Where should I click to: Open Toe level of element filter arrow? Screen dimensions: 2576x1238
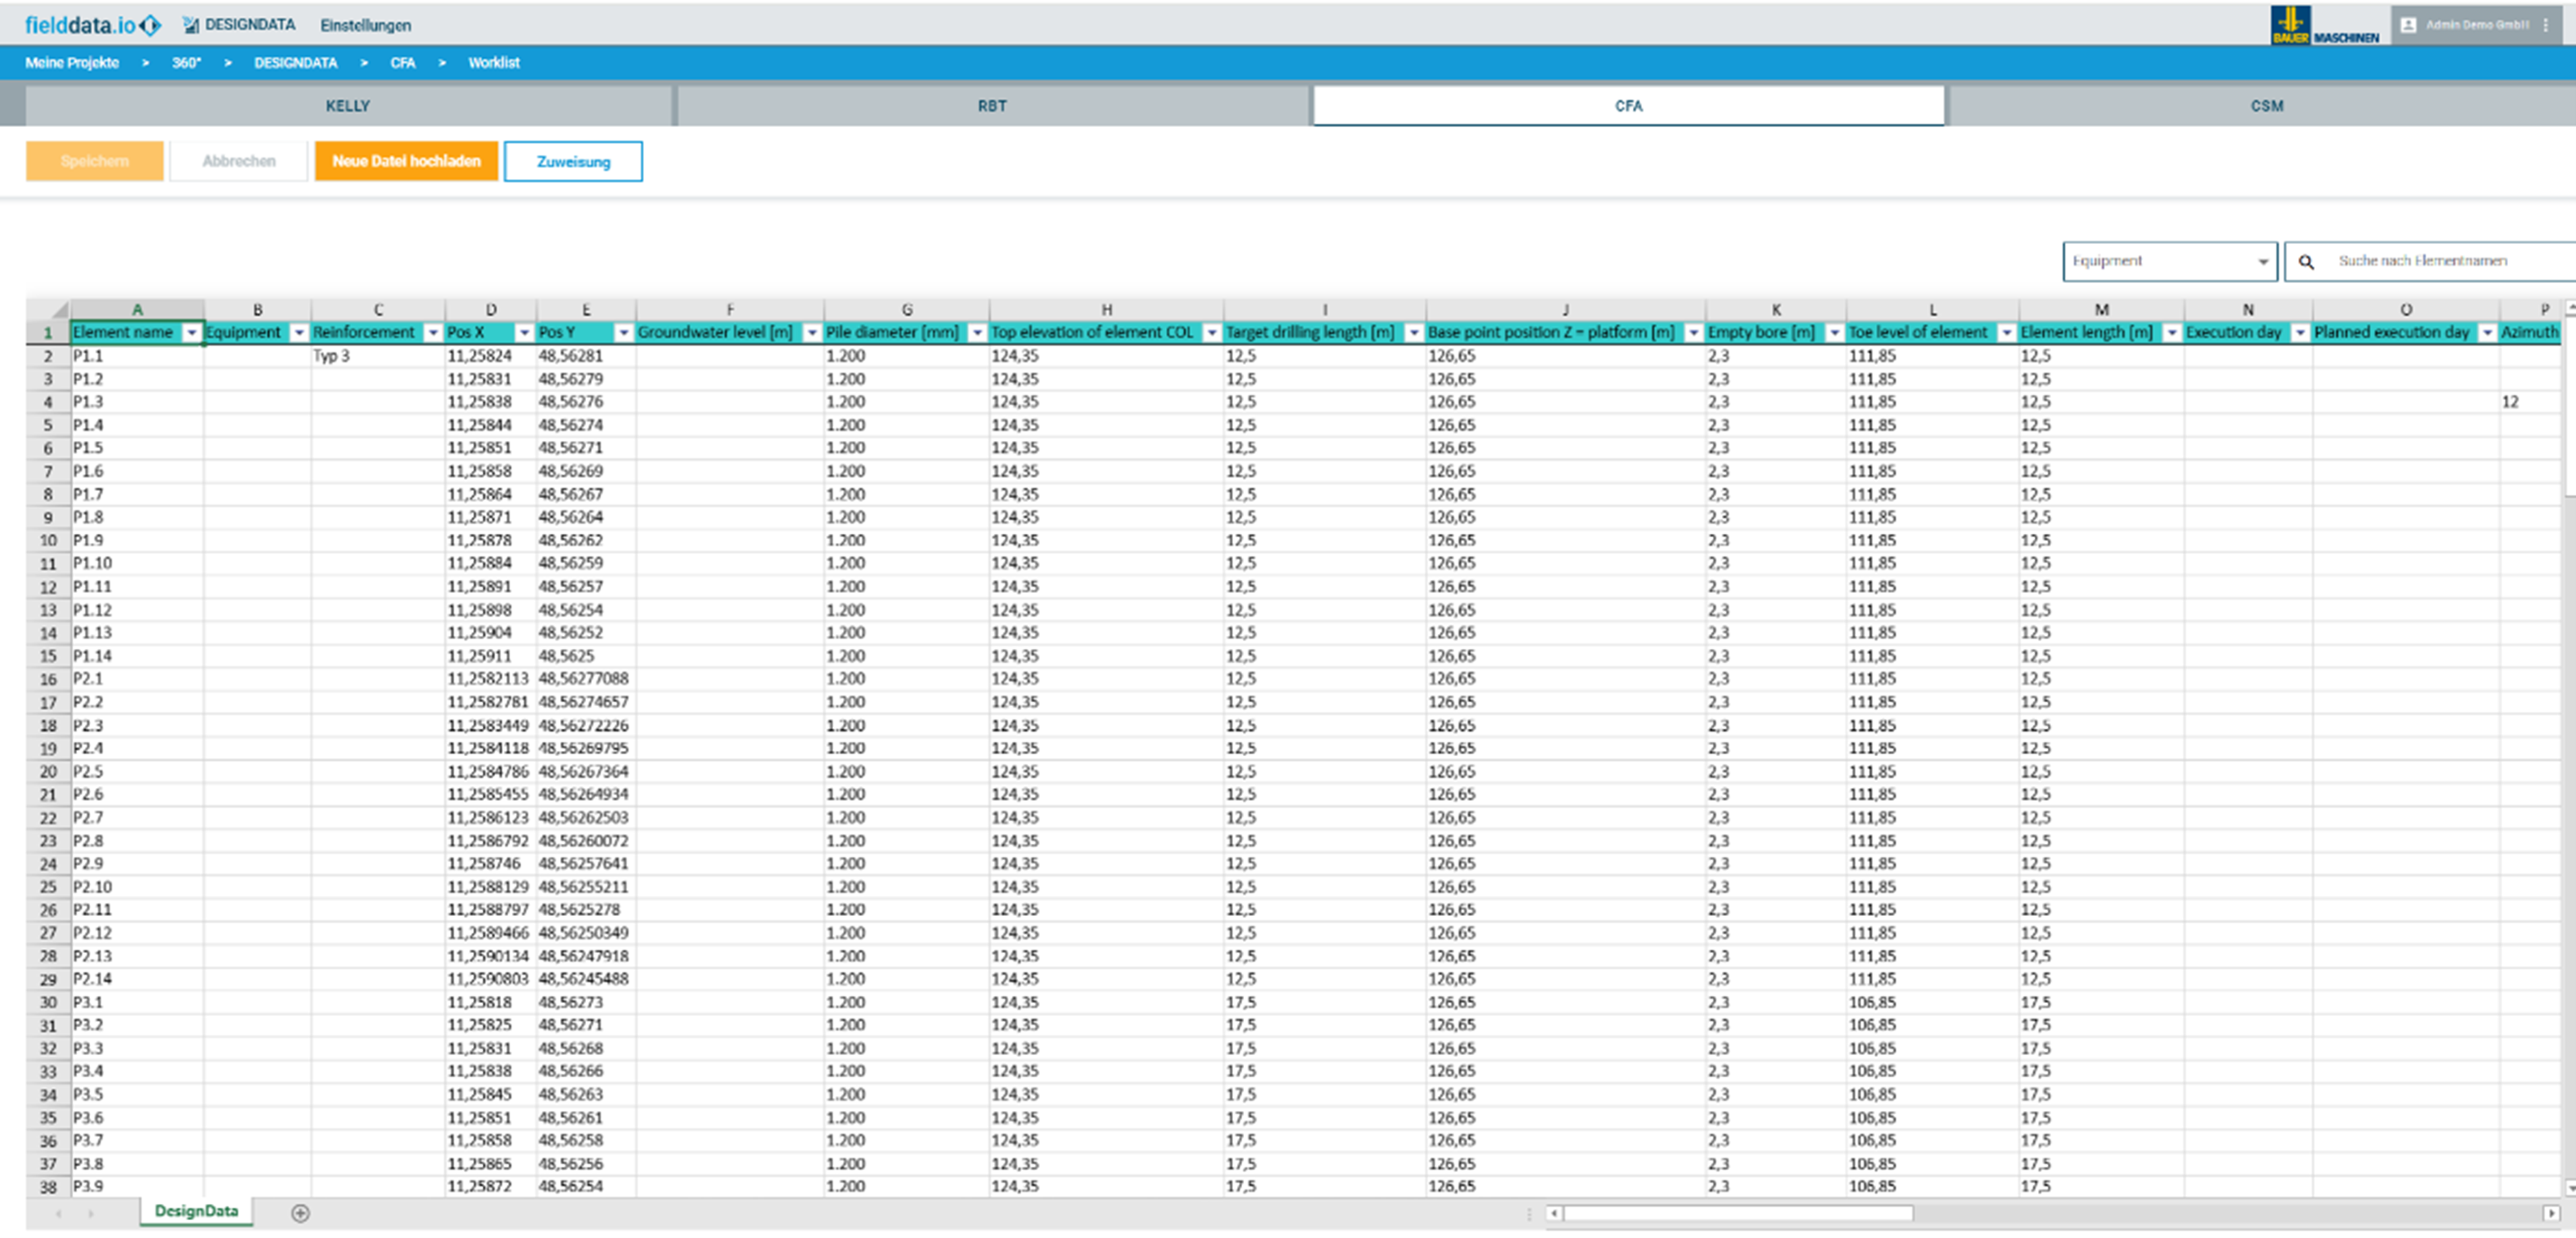2006,333
